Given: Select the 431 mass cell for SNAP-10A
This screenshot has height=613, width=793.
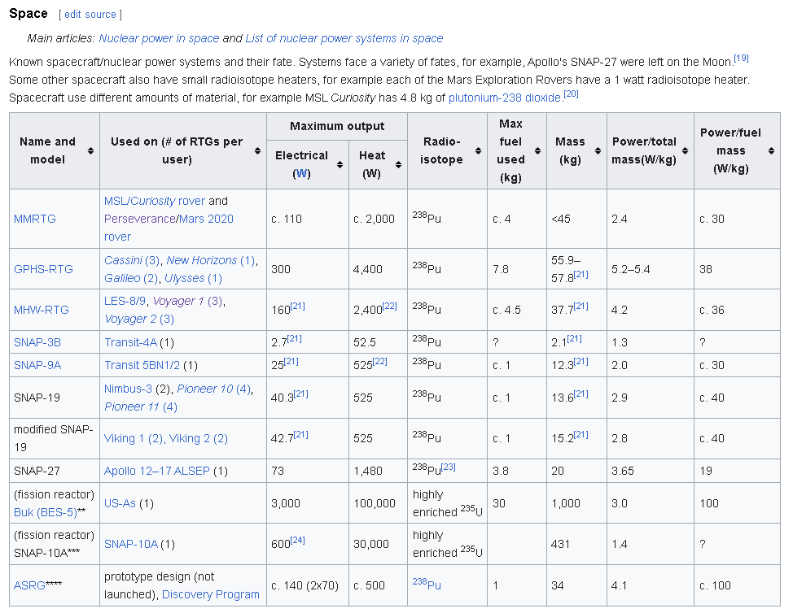Looking at the screenshot, I should 576,545.
